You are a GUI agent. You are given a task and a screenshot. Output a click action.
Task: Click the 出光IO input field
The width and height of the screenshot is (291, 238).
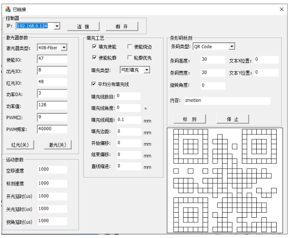coord(52,71)
